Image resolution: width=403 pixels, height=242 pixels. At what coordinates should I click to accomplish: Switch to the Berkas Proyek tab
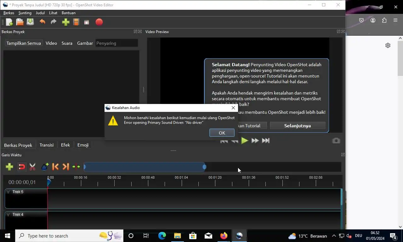18,145
